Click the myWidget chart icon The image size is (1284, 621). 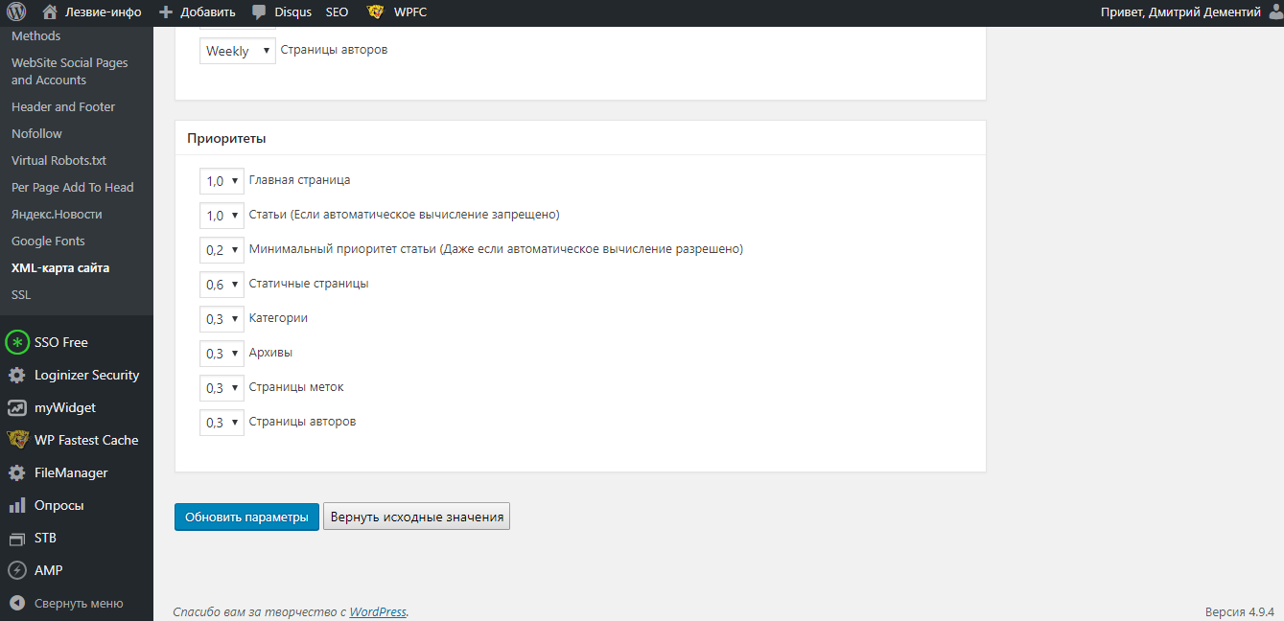(x=17, y=408)
